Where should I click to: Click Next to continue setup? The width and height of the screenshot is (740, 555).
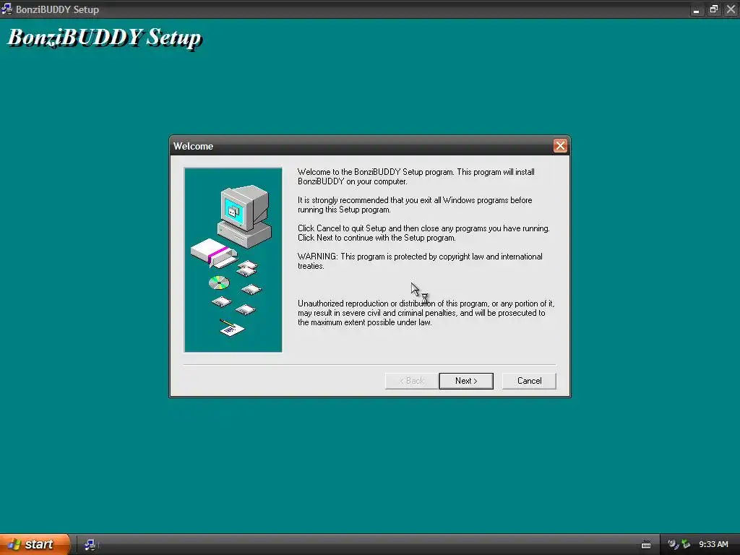pyautogui.click(x=466, y=381)
